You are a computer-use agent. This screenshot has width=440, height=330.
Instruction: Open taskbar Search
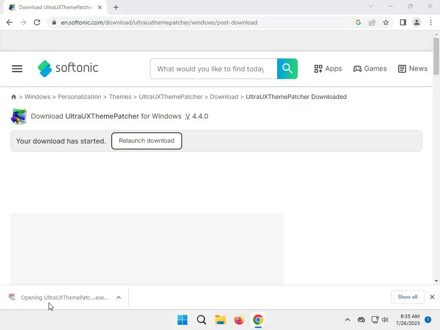[202, 320]
